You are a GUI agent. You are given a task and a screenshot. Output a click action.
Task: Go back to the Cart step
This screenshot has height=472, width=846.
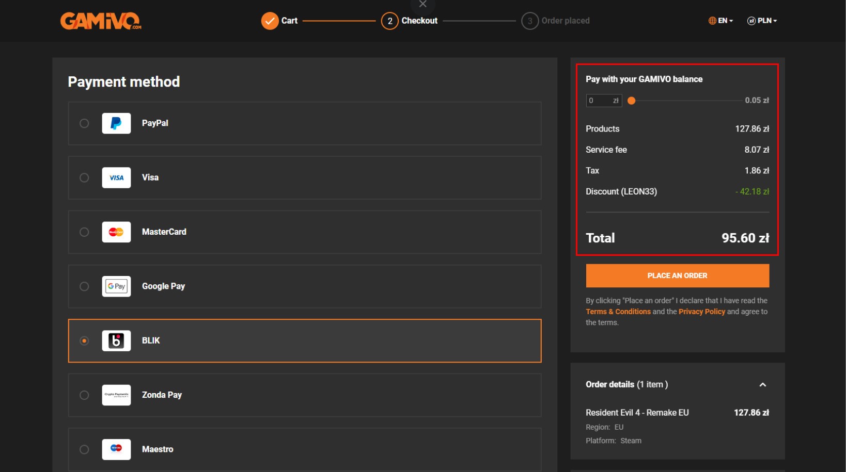(289, 21)
